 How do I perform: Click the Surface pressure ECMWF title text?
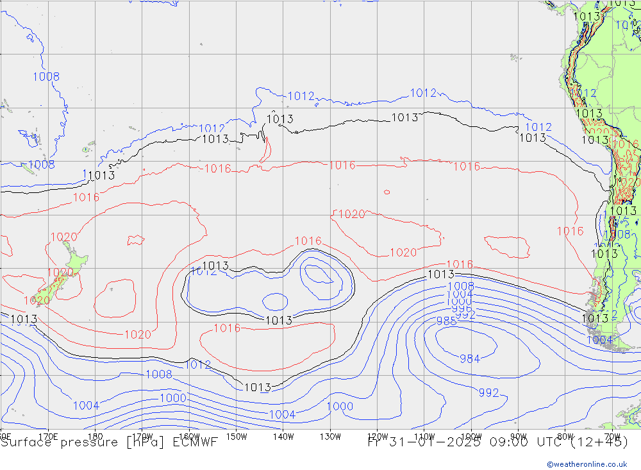pos(110,442)
